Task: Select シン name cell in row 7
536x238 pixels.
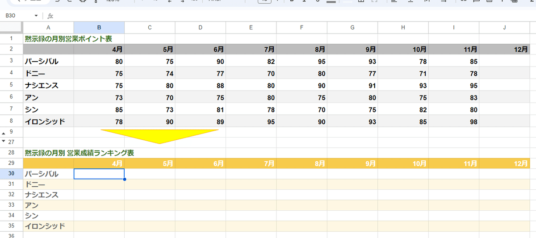Action: coord(48,109)
